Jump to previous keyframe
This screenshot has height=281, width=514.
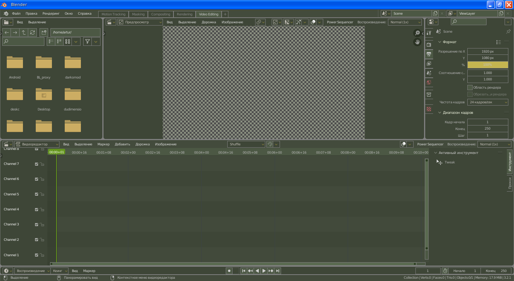tap(250, 271)
